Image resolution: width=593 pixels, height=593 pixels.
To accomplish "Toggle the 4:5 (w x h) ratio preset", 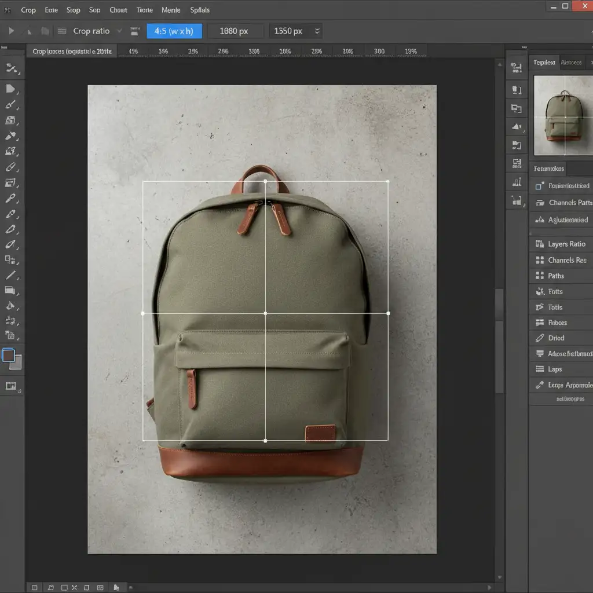I will tap(174, 31).
